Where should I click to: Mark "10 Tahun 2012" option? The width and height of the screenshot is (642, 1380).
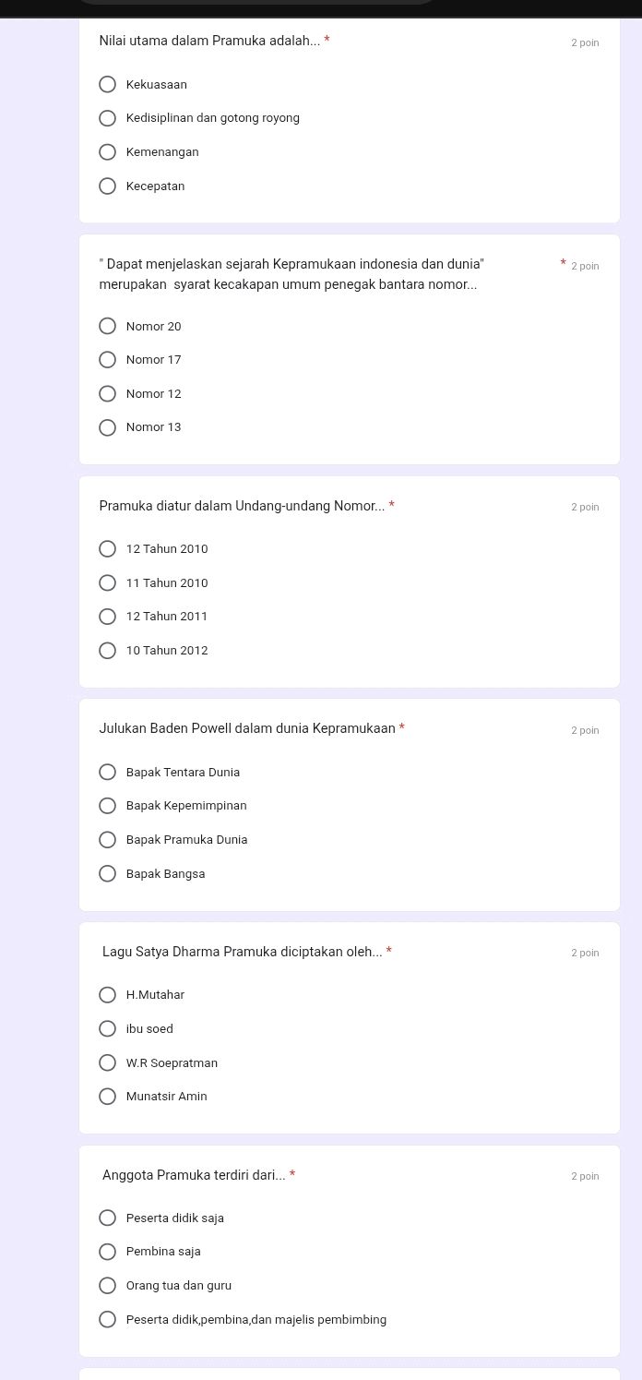pos(108,651)
